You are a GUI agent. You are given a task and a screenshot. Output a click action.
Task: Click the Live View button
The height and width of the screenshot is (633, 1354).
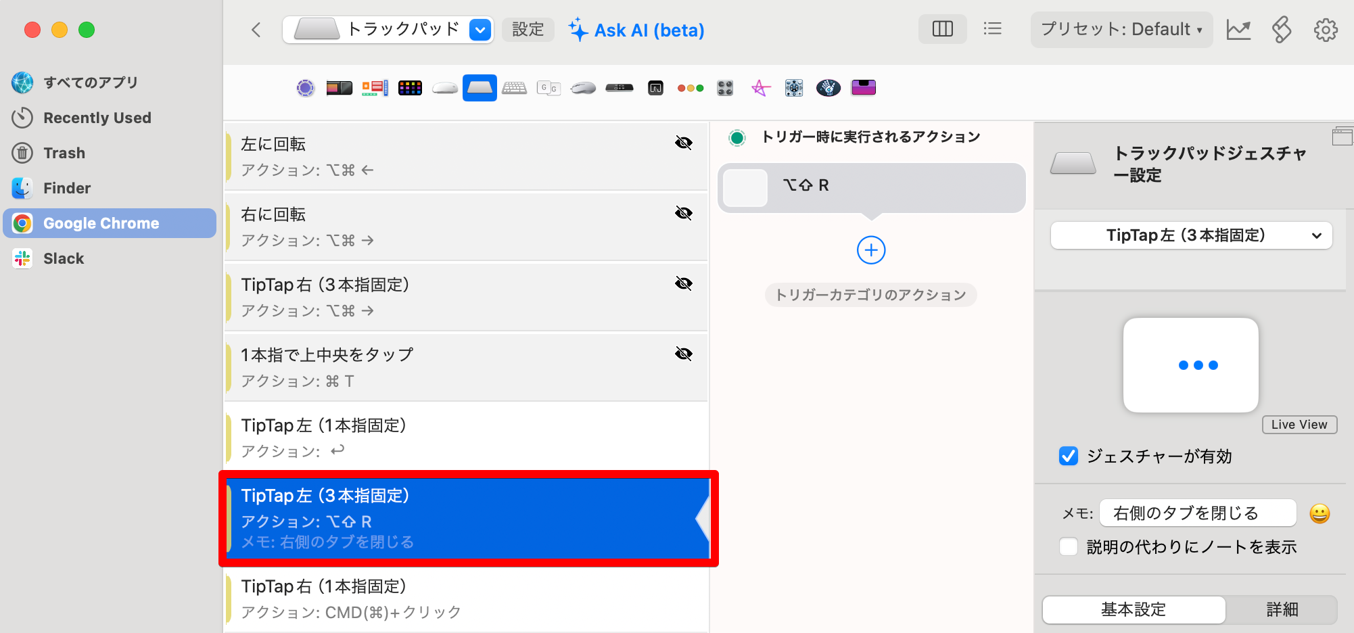(1299, 424)
